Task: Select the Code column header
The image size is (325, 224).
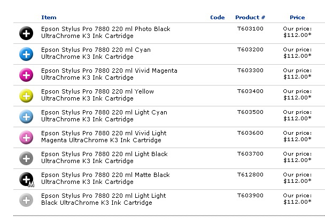Action: tap(217, 18)
